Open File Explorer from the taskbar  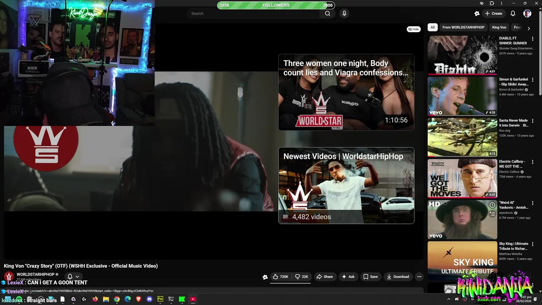(106, 299)
